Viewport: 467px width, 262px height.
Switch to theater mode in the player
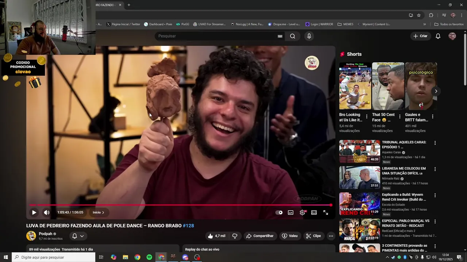(x=314, y=213)
